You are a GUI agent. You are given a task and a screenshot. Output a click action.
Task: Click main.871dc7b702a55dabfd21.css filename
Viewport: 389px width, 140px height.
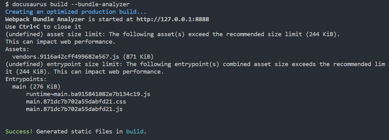click(76, 101)
